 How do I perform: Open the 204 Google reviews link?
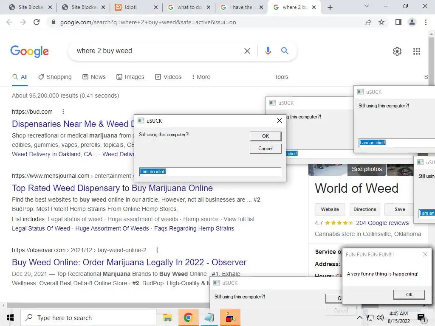click(382, 223)
